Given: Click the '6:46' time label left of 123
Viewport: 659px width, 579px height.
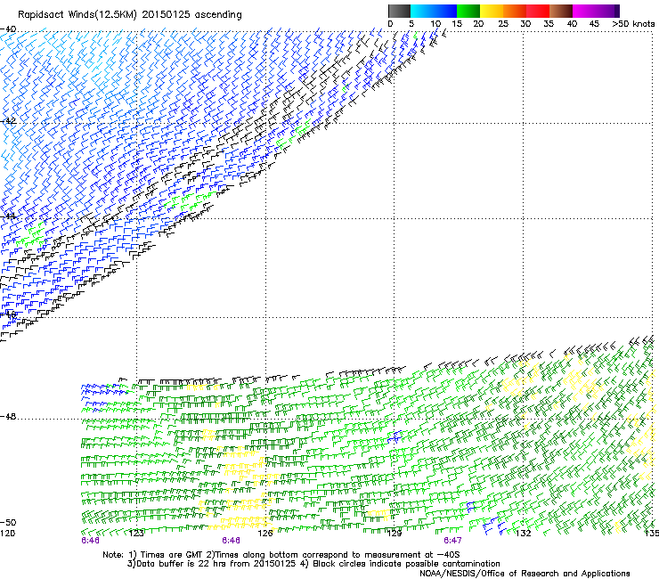Looking at the screenshot, I should point(90,541).
